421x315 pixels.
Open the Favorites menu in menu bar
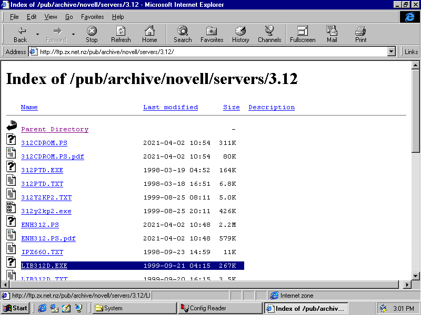[93, 17]
